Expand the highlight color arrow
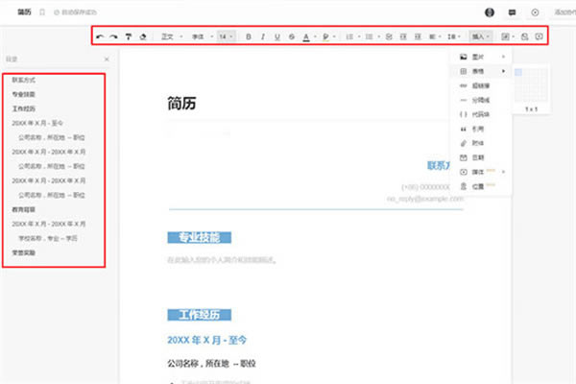This screenshot has width=576, height=384. click(x=334, y=36)
